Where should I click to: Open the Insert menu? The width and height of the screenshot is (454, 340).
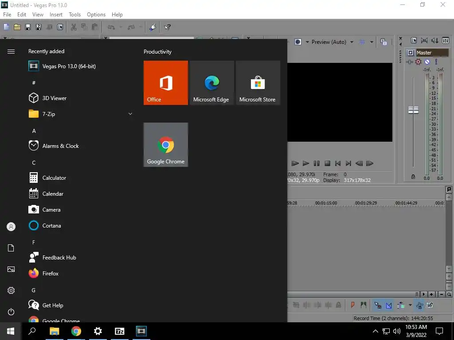click(56, 15)
